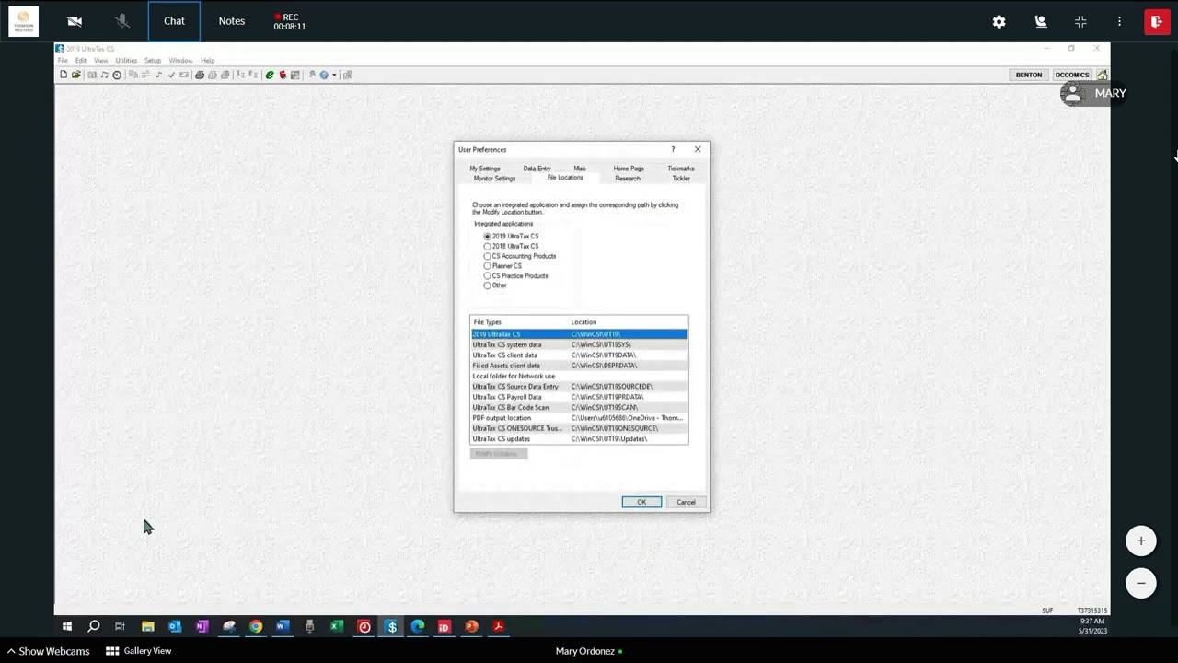This screenshot has height=663, width=1178.
Task: Switch to the My Settings tab
Action: (x=485, y=169)
